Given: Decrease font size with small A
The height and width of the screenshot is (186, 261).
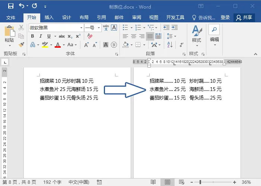Looking at the screenshot, I should pyautogui.click(x=95, y=45).
